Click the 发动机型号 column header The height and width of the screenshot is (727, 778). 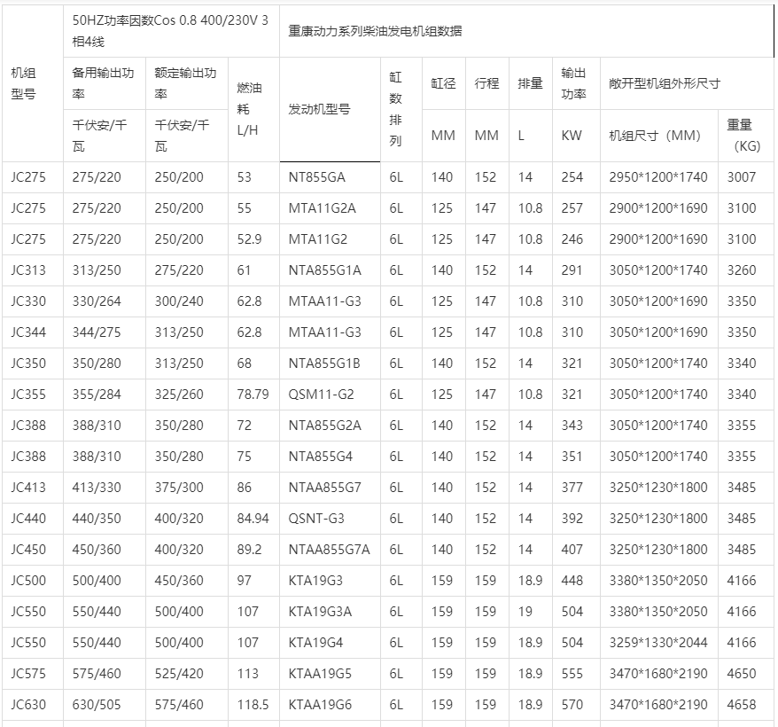coord(319,109)
